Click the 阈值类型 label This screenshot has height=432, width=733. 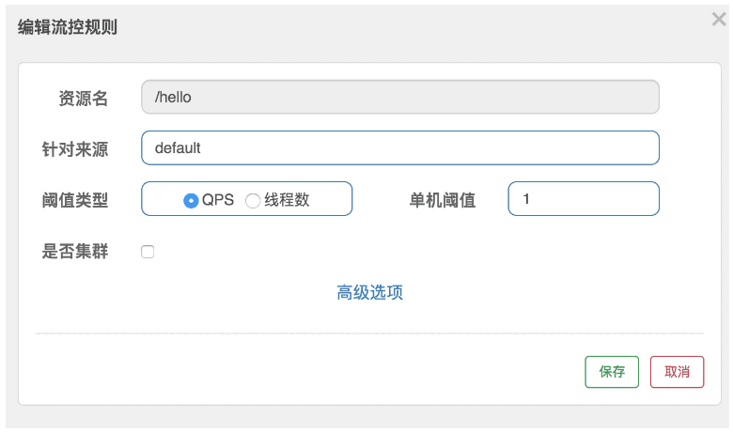click(x=75, y=200)
